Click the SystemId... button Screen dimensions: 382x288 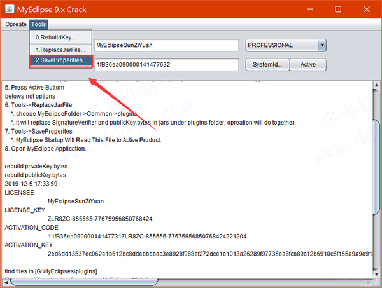[x=267, y=65]
